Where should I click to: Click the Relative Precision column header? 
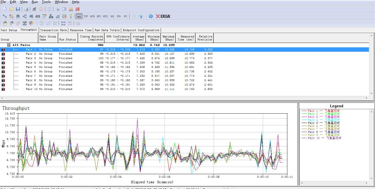205,38
